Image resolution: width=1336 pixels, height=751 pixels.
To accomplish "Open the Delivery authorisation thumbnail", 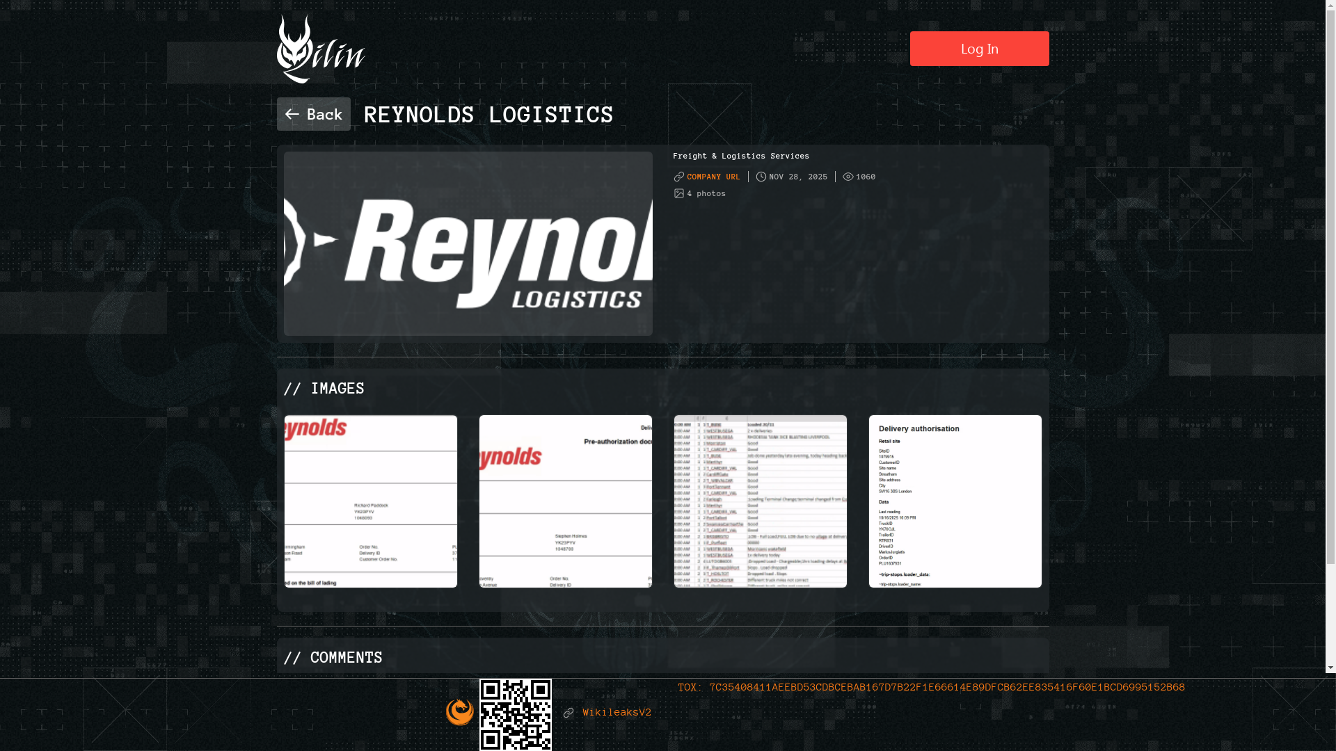I will [x=955, y=501].
